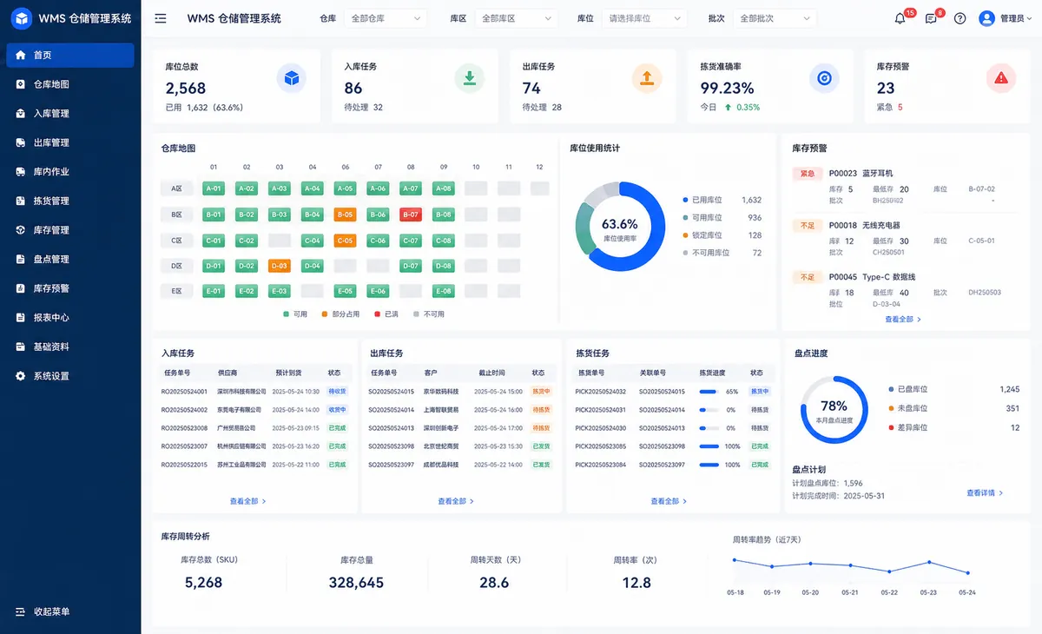Click the 待收货 status tag
The height and width of the screenshot is (634, 1042).
tap(337, 392)
